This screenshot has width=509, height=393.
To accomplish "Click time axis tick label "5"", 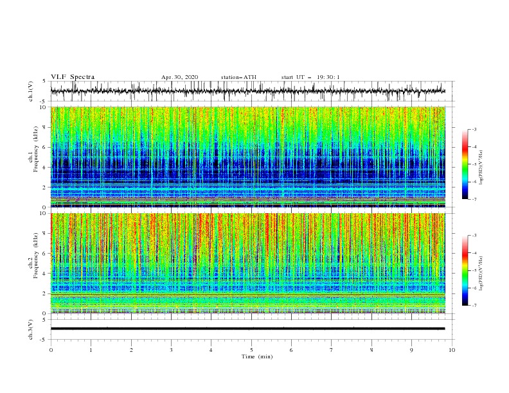I will coord(251,350).
